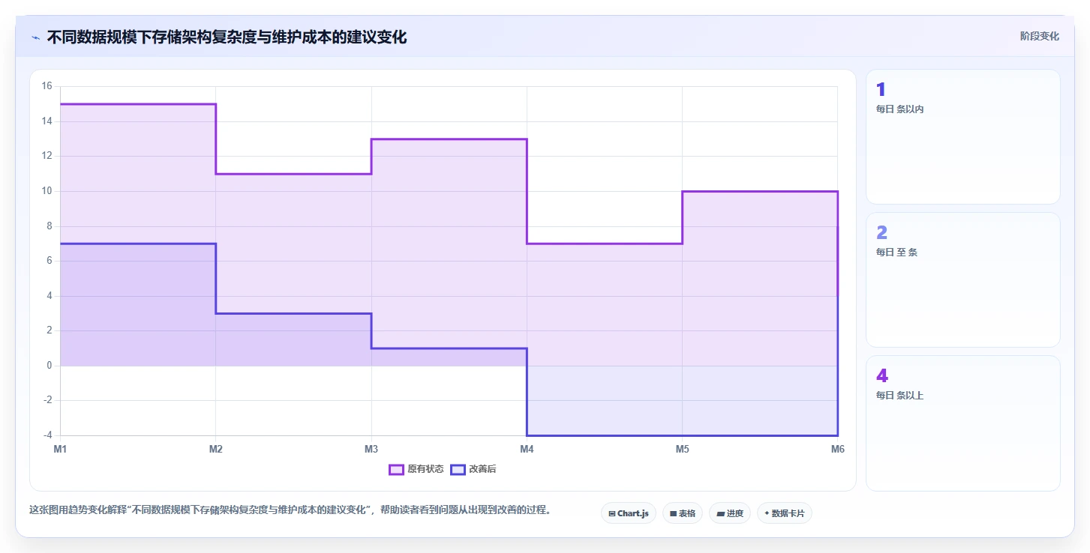Click the 16 y-axis value
The width and height of the screenshot is (1090, 553).
[47, 86]
